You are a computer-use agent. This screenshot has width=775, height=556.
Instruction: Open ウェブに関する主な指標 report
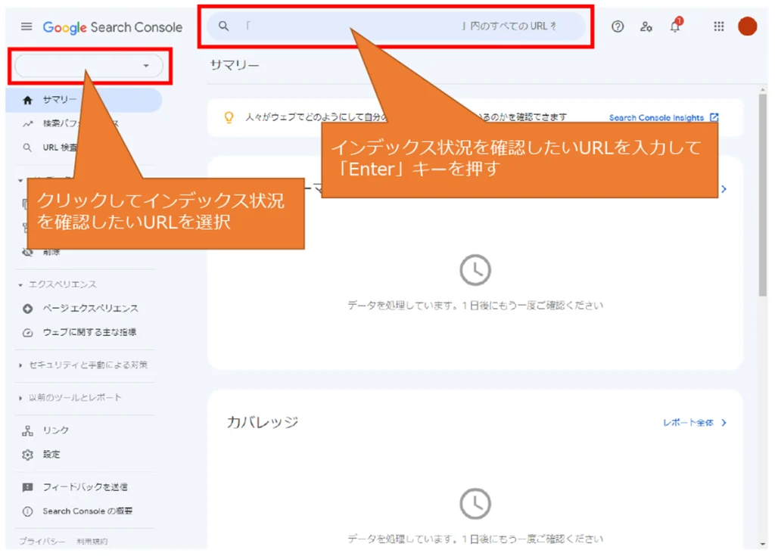coord(89,332)
